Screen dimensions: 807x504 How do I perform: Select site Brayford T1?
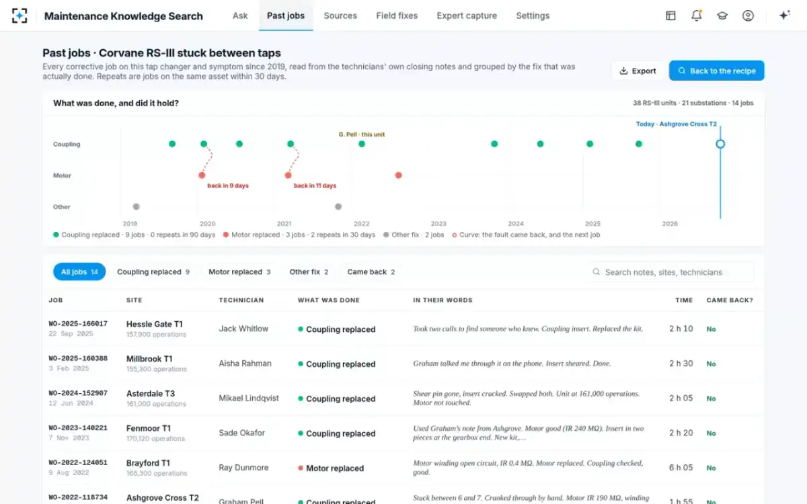[x=148, y=463]
